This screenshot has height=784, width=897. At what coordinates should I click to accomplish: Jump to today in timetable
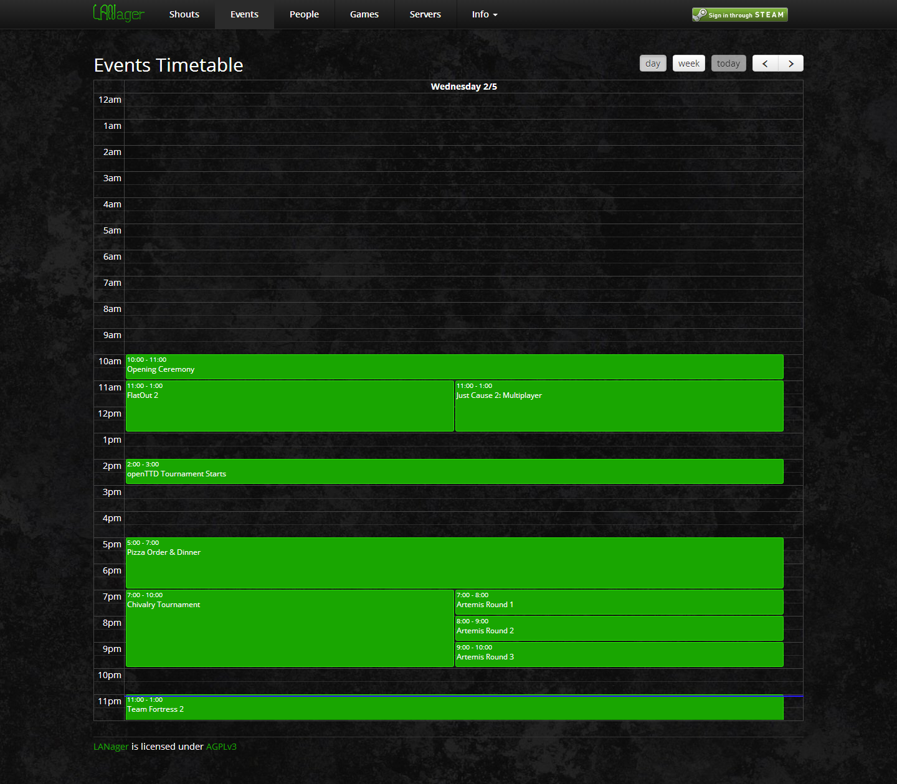(x=728, y=64)
